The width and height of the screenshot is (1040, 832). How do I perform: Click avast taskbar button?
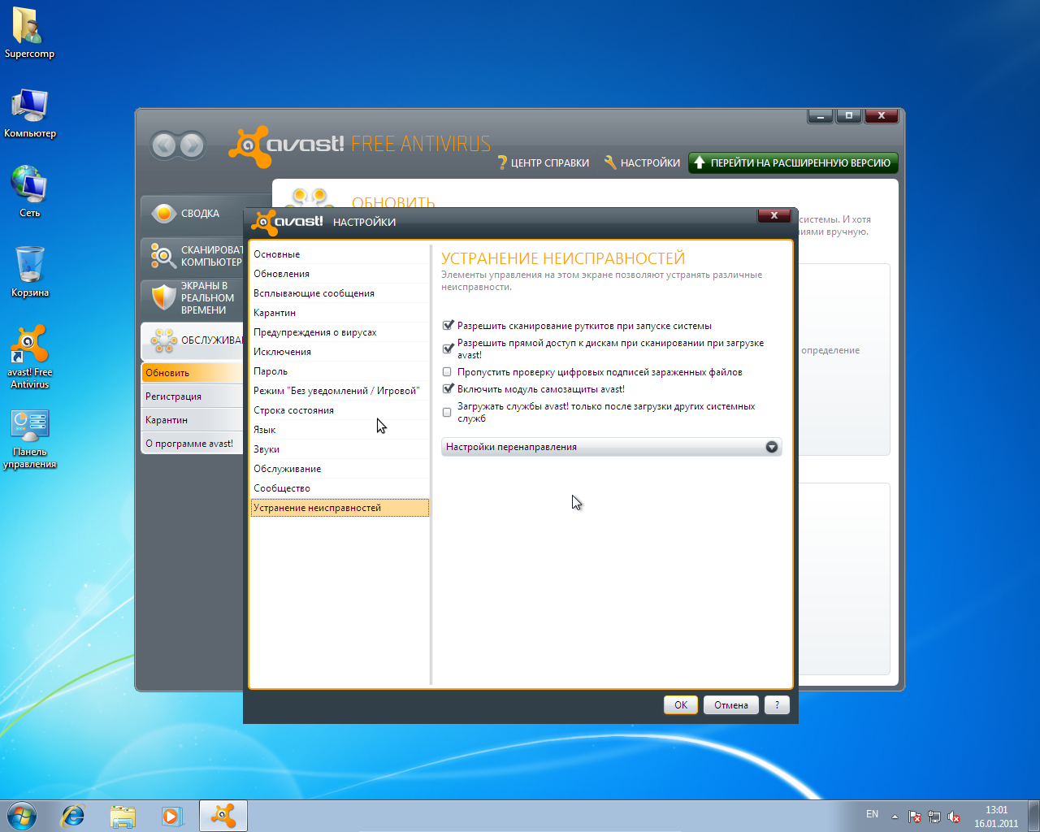(x=223, y=816)
